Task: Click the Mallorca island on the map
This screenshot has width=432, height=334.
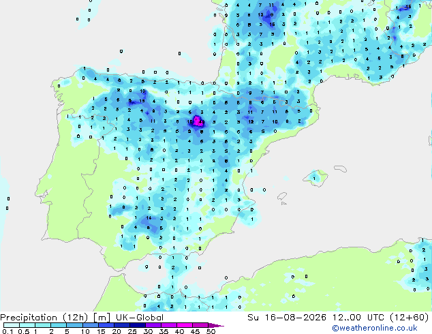Action: 315,178
